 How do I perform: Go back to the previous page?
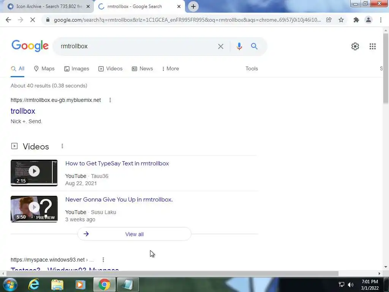click(x=8, y=20)
